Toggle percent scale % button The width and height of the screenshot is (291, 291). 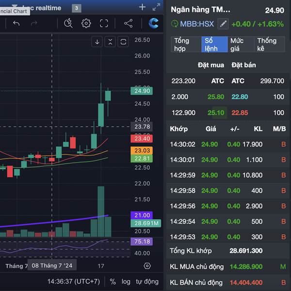[113, 282]
